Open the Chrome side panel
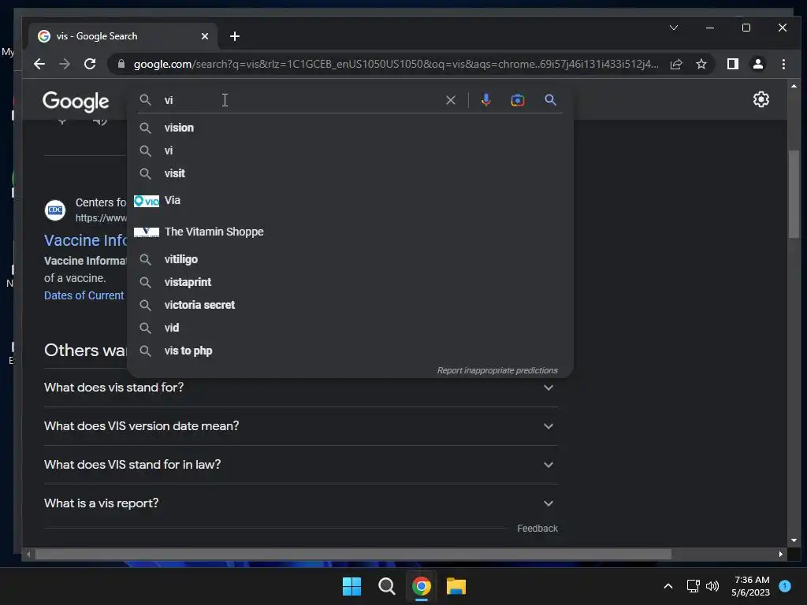Screen dimensions: 807x605 [732, 64]
